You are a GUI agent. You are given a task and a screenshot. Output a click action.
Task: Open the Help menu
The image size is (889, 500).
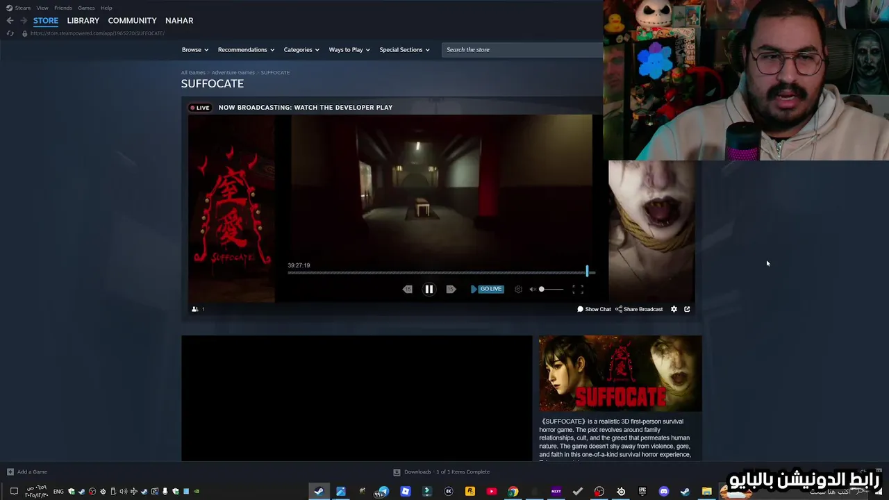106,8
